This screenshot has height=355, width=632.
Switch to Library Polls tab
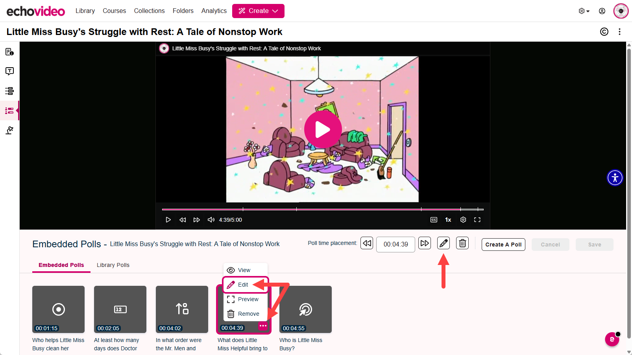point(113,265)
